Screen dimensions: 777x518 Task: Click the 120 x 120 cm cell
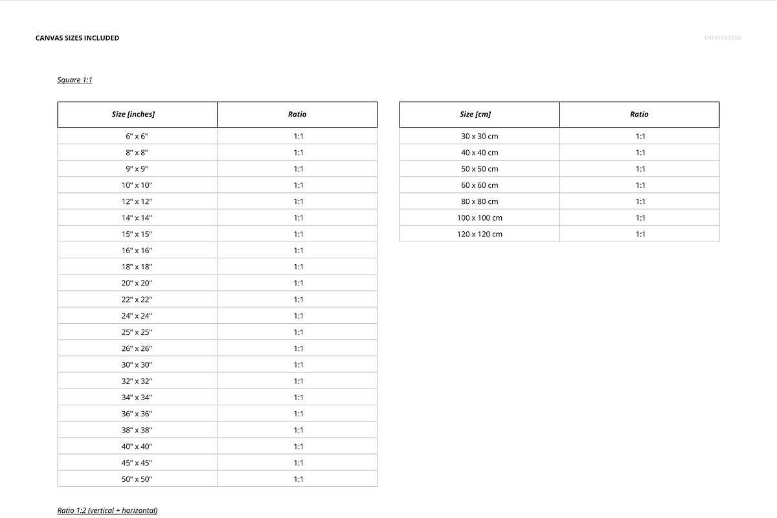point(479,234)
